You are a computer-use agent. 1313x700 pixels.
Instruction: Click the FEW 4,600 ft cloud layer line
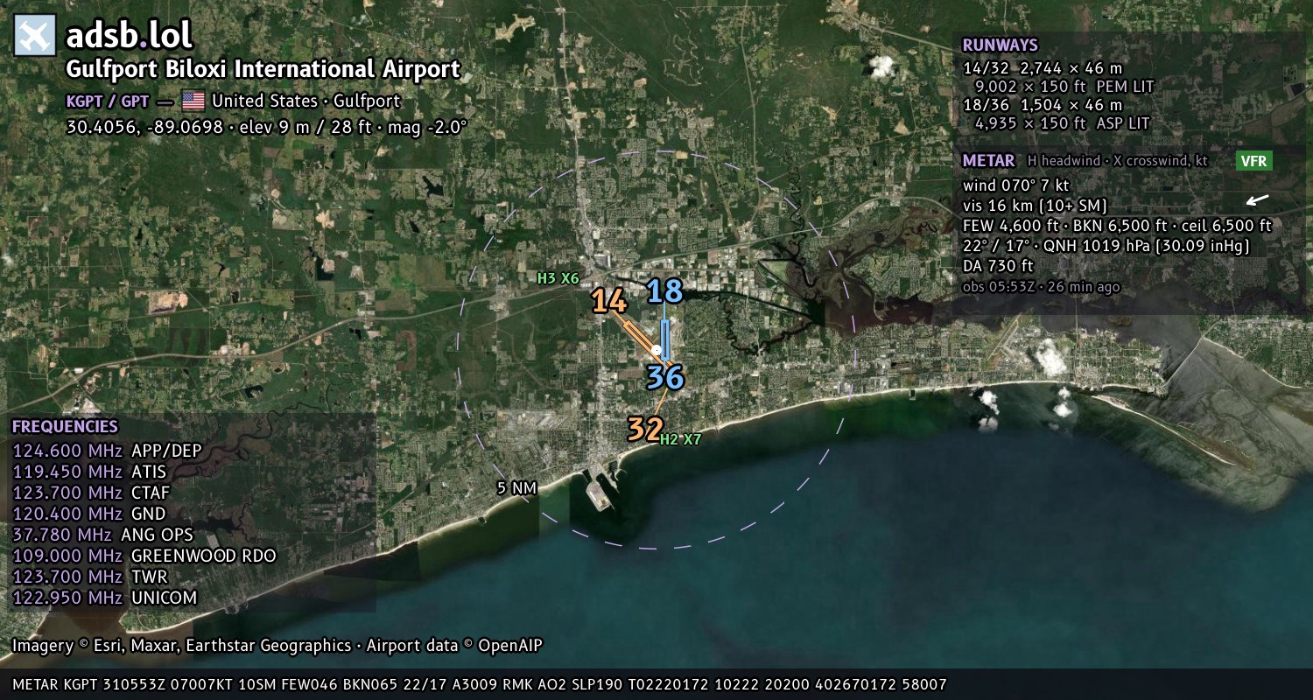(x=1117, y=226)
